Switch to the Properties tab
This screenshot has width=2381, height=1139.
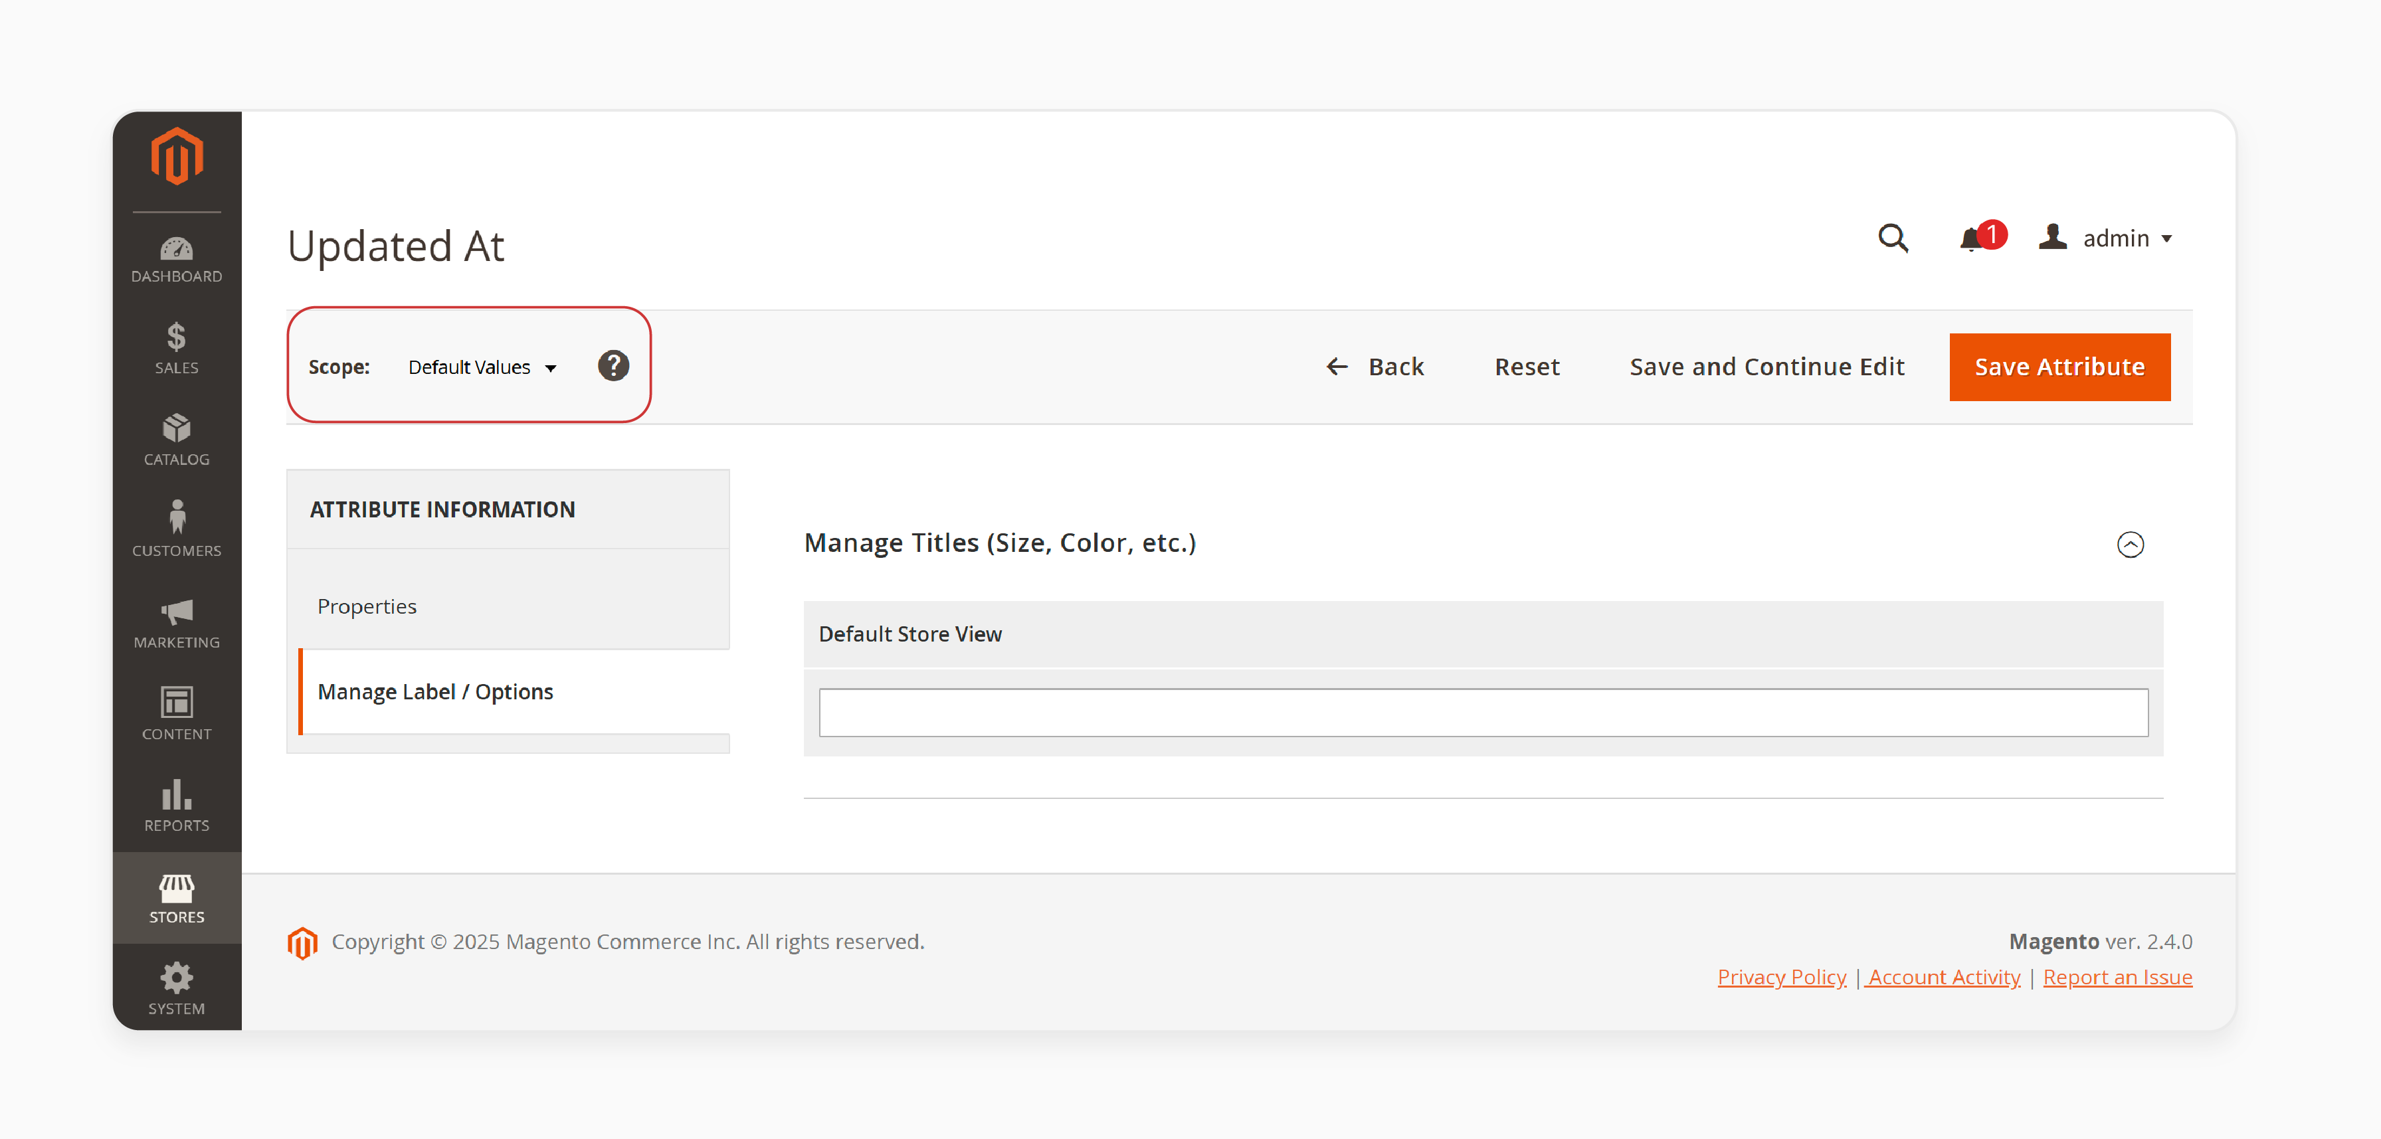coord(508,606)
